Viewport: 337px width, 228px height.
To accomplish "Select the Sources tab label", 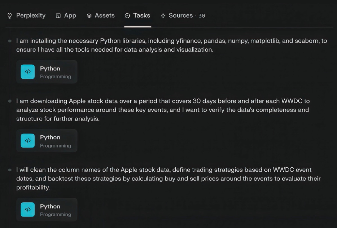I will [x=181, y=15].
